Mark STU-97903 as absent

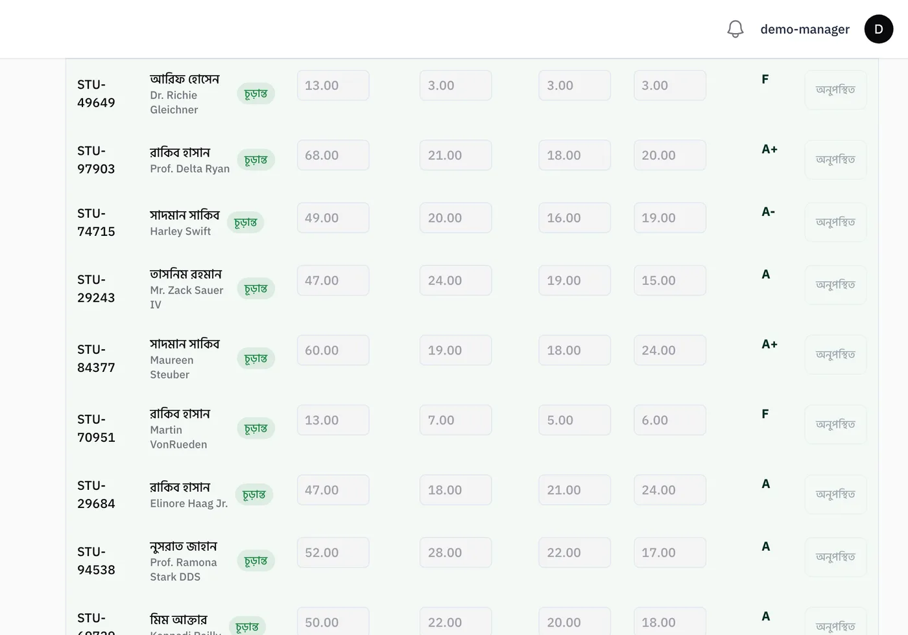835,159
